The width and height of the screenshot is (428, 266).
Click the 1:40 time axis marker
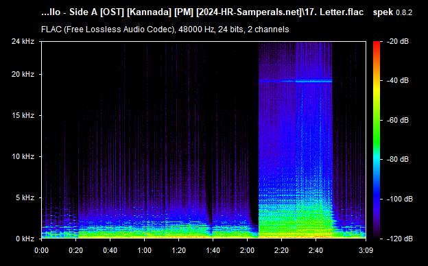click(x=213, y=250)
